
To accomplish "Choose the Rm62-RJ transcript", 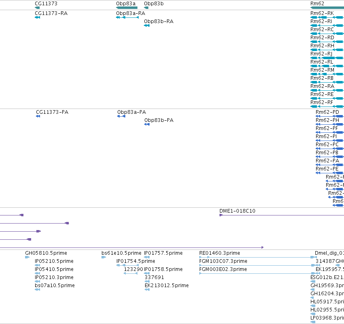I will (321, 54).
